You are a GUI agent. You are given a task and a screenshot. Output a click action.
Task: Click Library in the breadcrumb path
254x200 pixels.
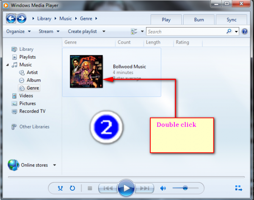point(44,19)
